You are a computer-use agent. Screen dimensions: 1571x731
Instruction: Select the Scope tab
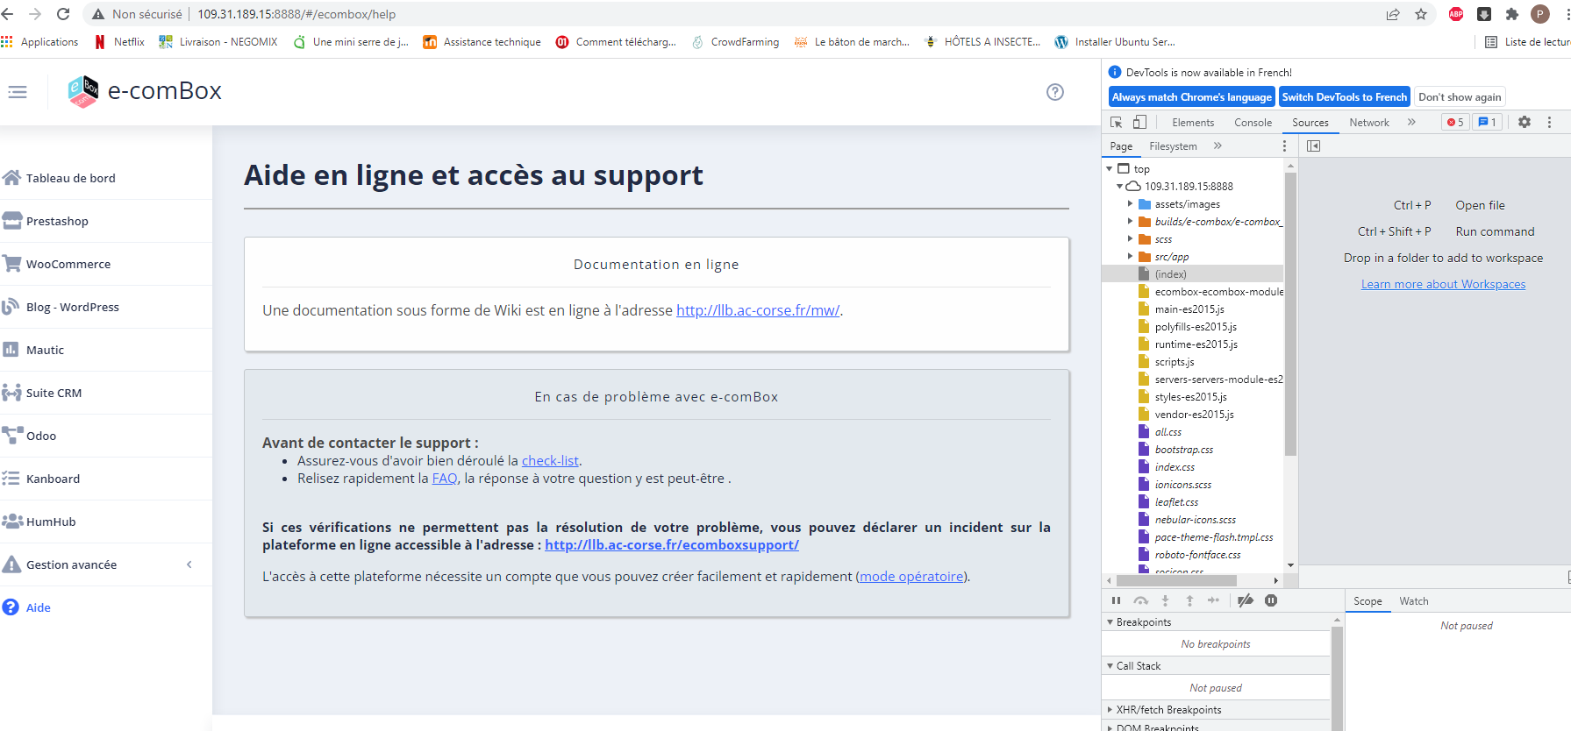coord(1367,601)
